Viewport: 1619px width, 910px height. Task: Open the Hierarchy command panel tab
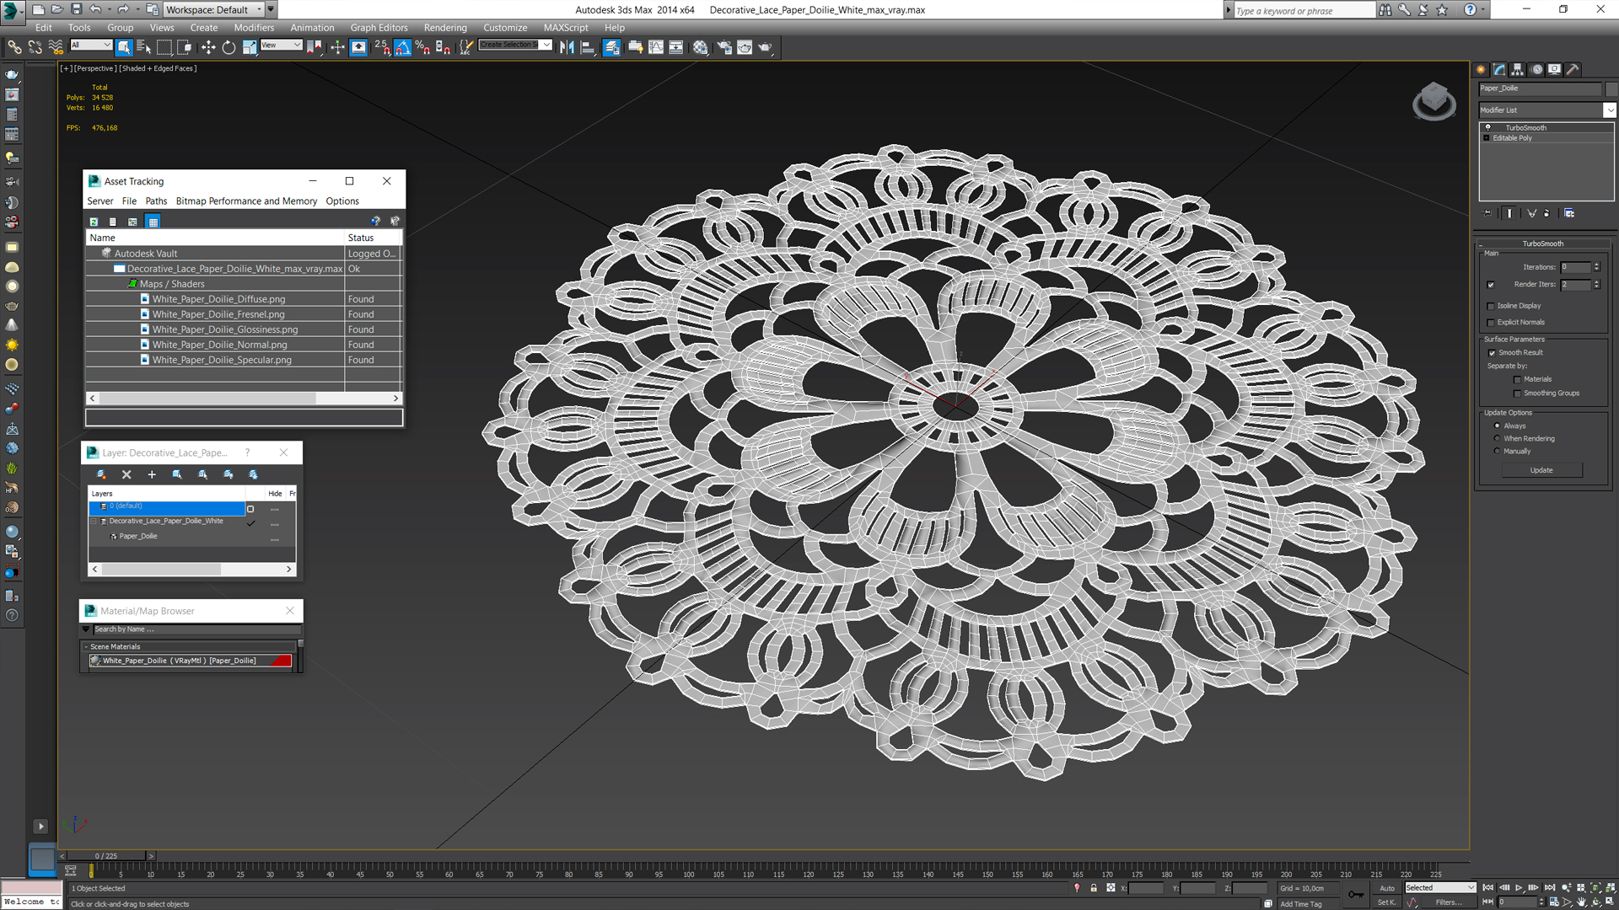click(x=1518, y=70)
